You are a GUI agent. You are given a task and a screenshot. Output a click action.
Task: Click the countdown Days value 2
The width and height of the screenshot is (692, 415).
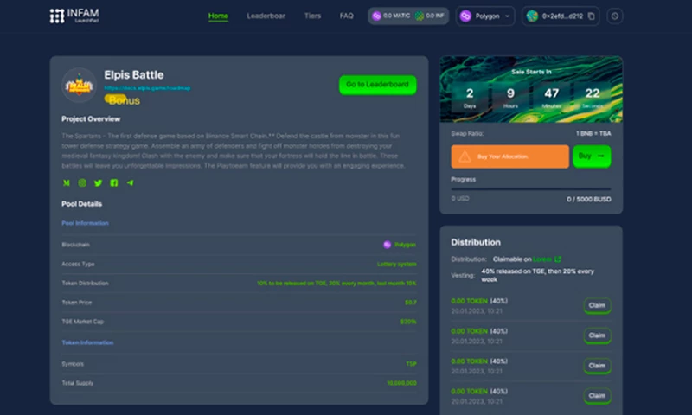[x=470, y=93]
